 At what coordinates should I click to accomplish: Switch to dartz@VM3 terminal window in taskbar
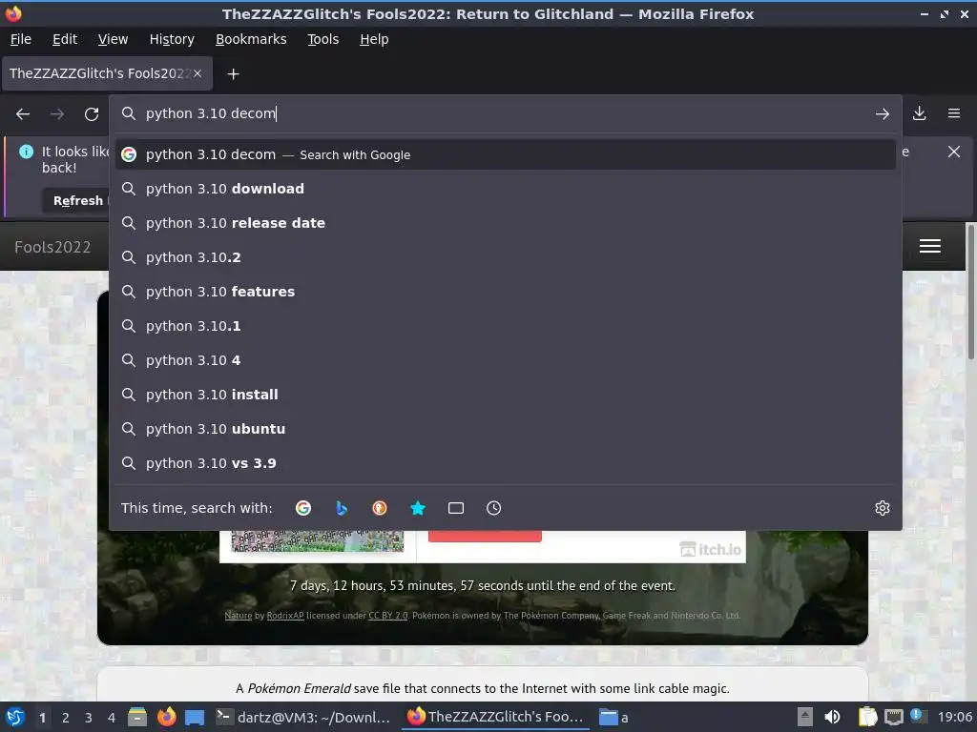302,717
